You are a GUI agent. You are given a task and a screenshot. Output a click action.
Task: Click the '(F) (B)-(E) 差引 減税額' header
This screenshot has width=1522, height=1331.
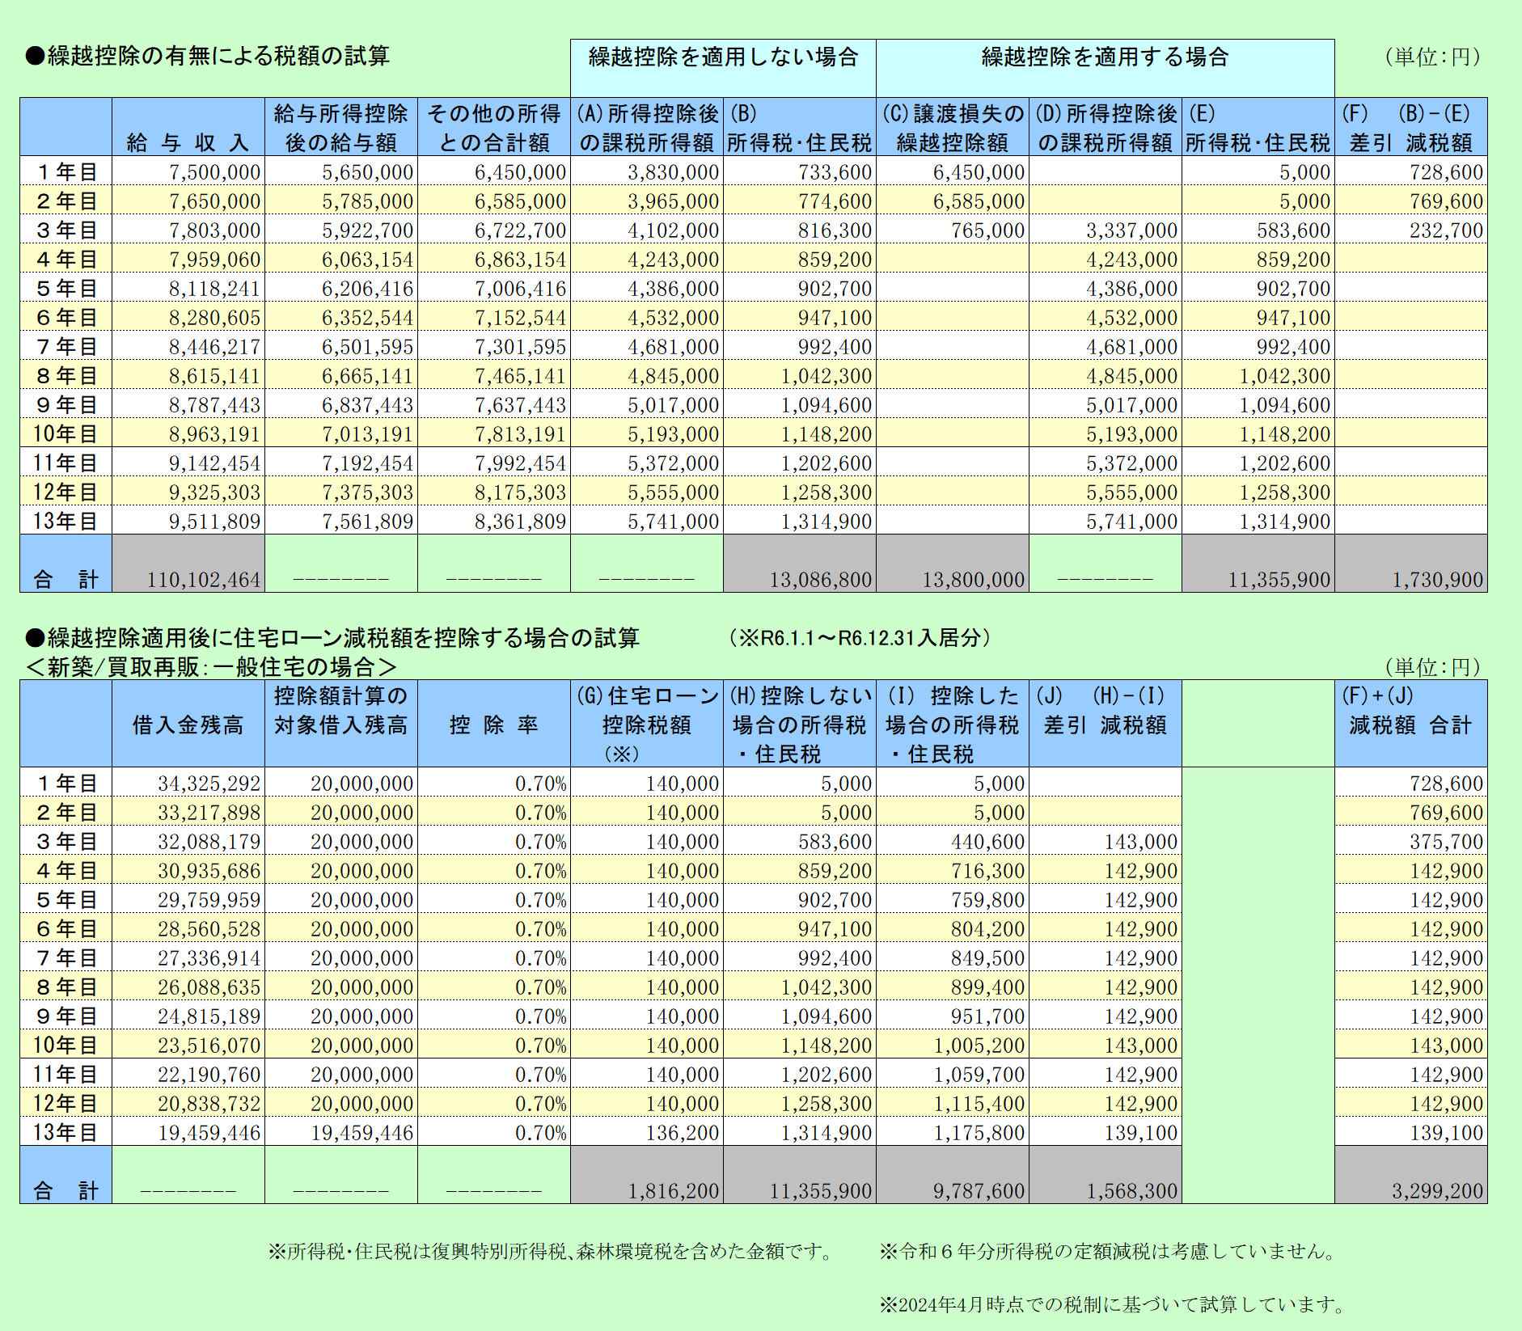point(1410,128)
